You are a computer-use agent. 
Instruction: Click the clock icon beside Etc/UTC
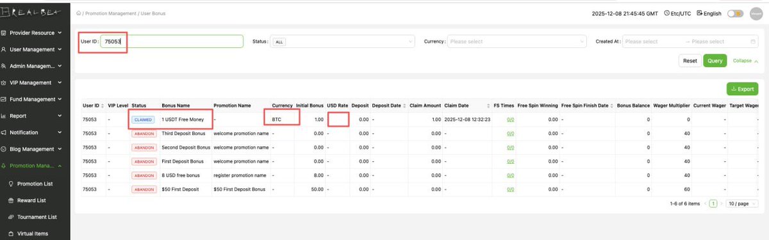click(x=667, y=13)
